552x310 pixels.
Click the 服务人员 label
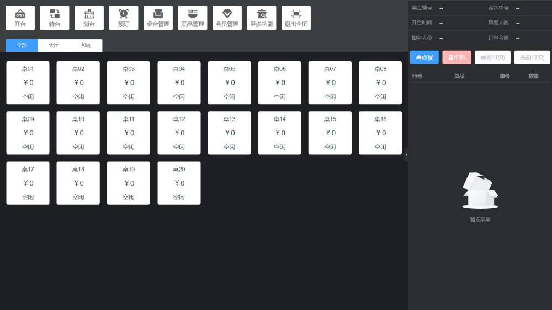pos(422,38)
